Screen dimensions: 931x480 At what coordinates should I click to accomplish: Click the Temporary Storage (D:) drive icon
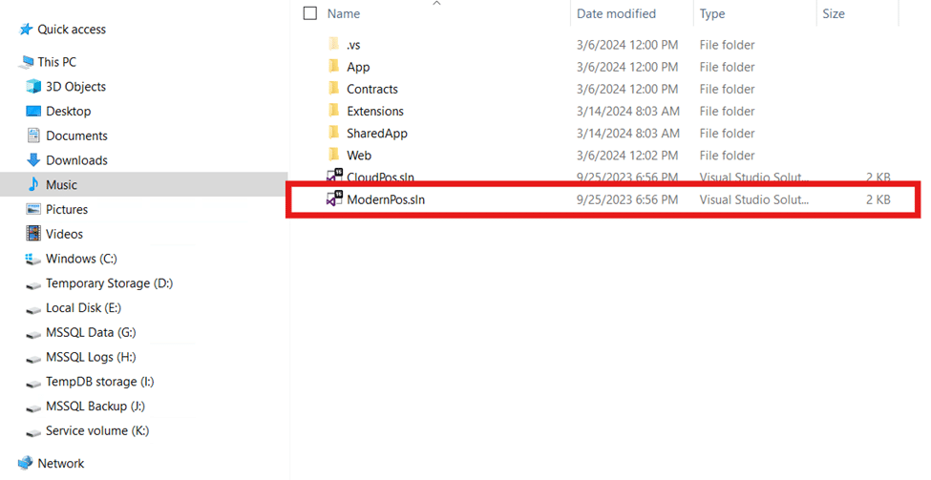click(33, 284)
